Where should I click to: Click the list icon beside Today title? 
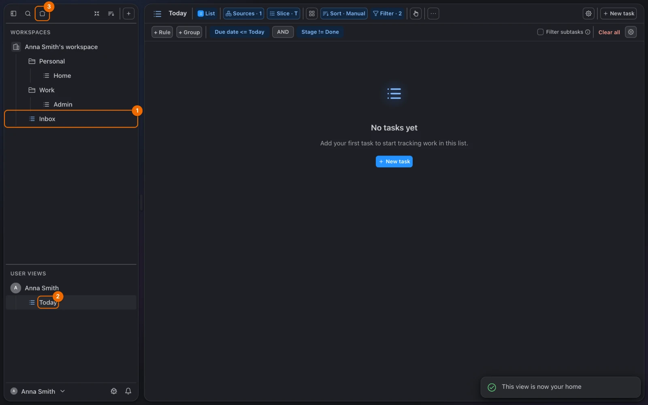click(x=158, y=14)
